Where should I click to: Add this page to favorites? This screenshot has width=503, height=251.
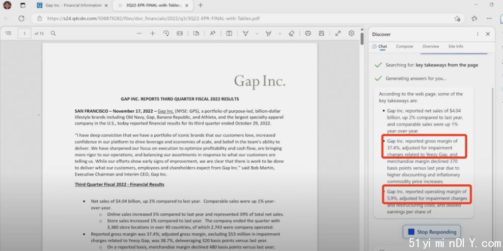point(457,19)
